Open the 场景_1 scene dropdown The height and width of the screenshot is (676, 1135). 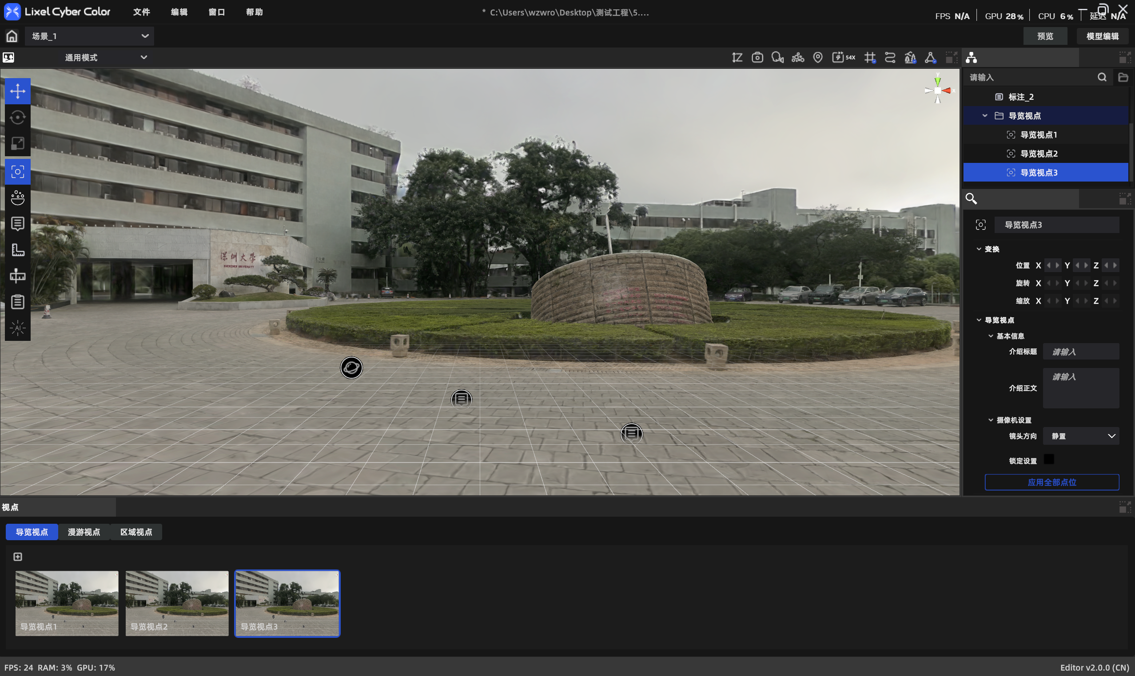(x=89, y=36)
